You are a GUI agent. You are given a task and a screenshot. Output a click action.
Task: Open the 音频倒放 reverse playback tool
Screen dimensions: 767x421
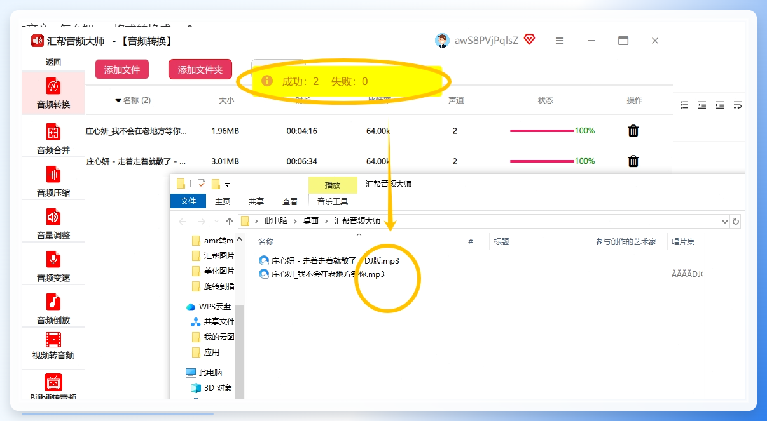pyautogui.click(x=53, y=309)
